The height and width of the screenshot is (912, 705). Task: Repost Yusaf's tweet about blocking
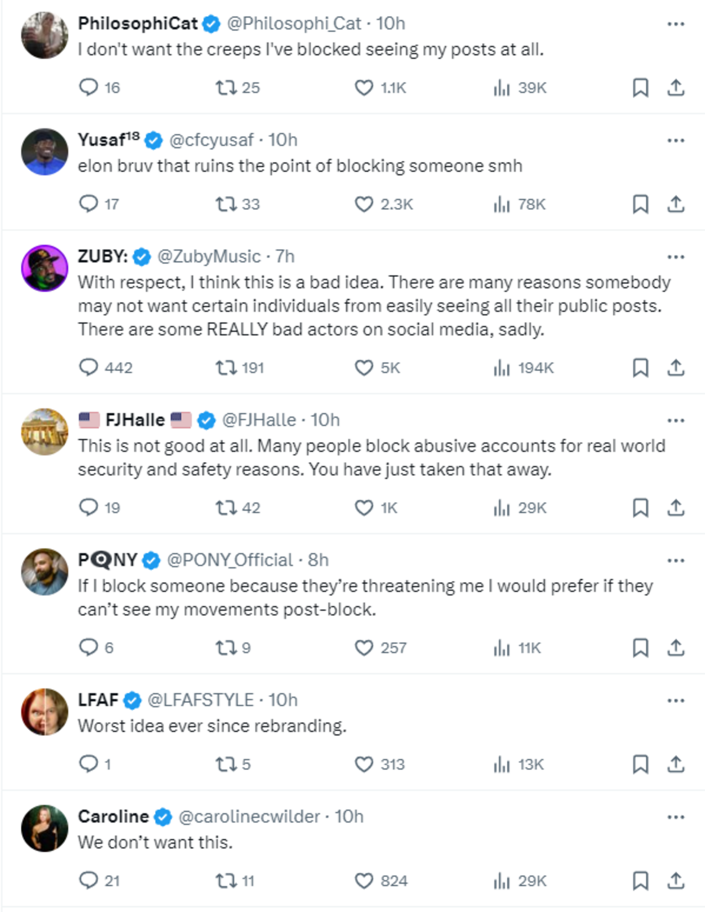(226, 204)
